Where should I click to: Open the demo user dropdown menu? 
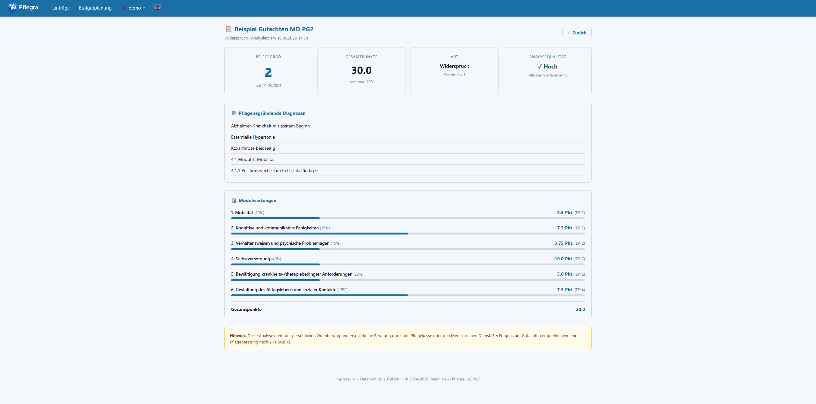tap(134, 8)
